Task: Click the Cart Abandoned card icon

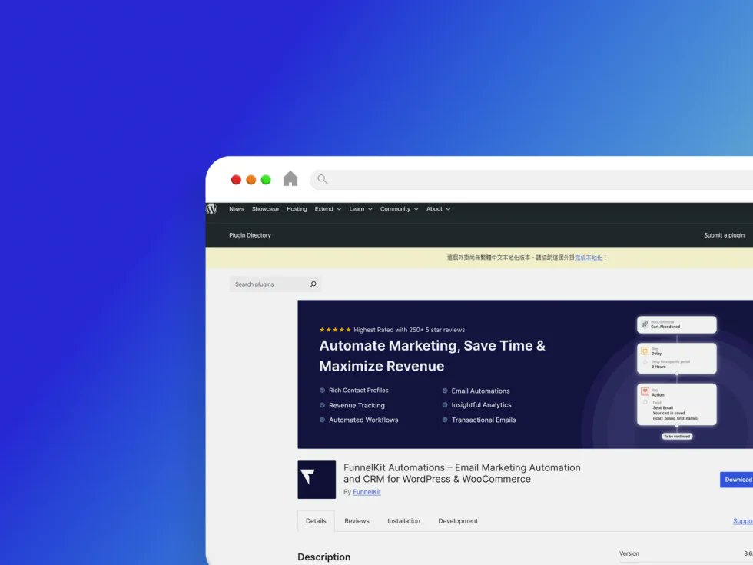Action: pyautogui.click(x=645, y=324)
